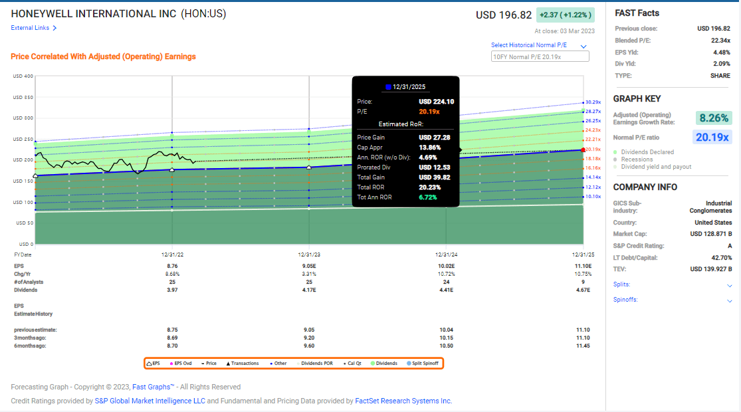Toggle the Transactions legend item
The height and width of the screenshot is (412, 741).
(243, 363)
